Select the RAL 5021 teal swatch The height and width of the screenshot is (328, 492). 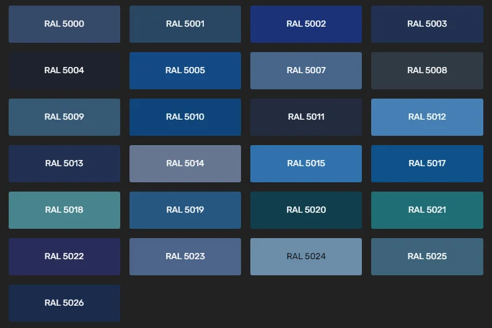(x=427, y=210)
